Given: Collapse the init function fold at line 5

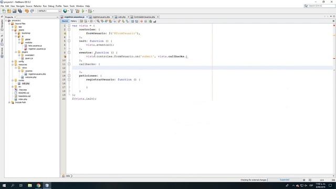Looking at the screenshot, I should 69,41.
